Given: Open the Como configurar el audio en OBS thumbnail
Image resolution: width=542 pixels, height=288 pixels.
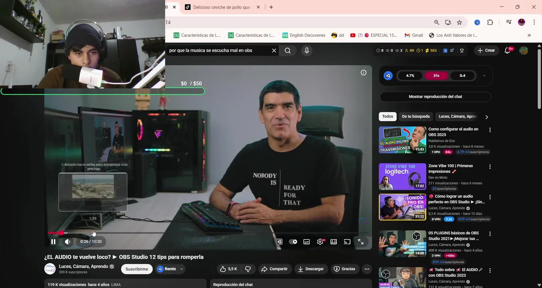Looking at the screenshot, I should tap(402, 140).
